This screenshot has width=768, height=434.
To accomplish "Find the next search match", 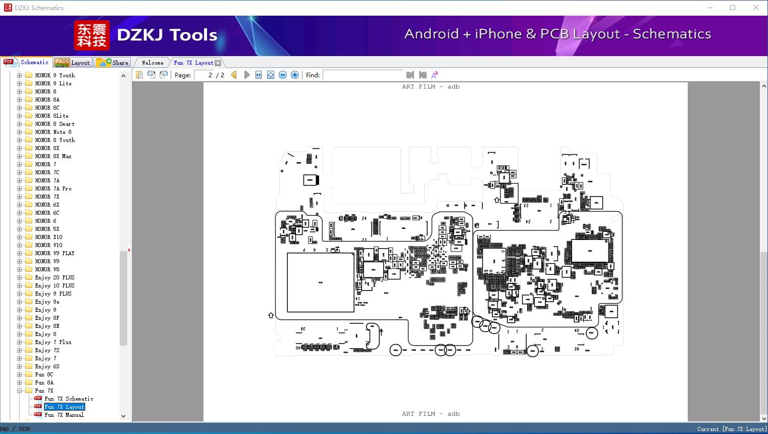I will pyautogui.click(x=423, y=75).
